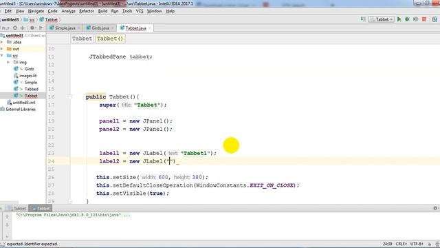Click the Tabbet class icon in breadcrumb

click(x=41, y=20)
